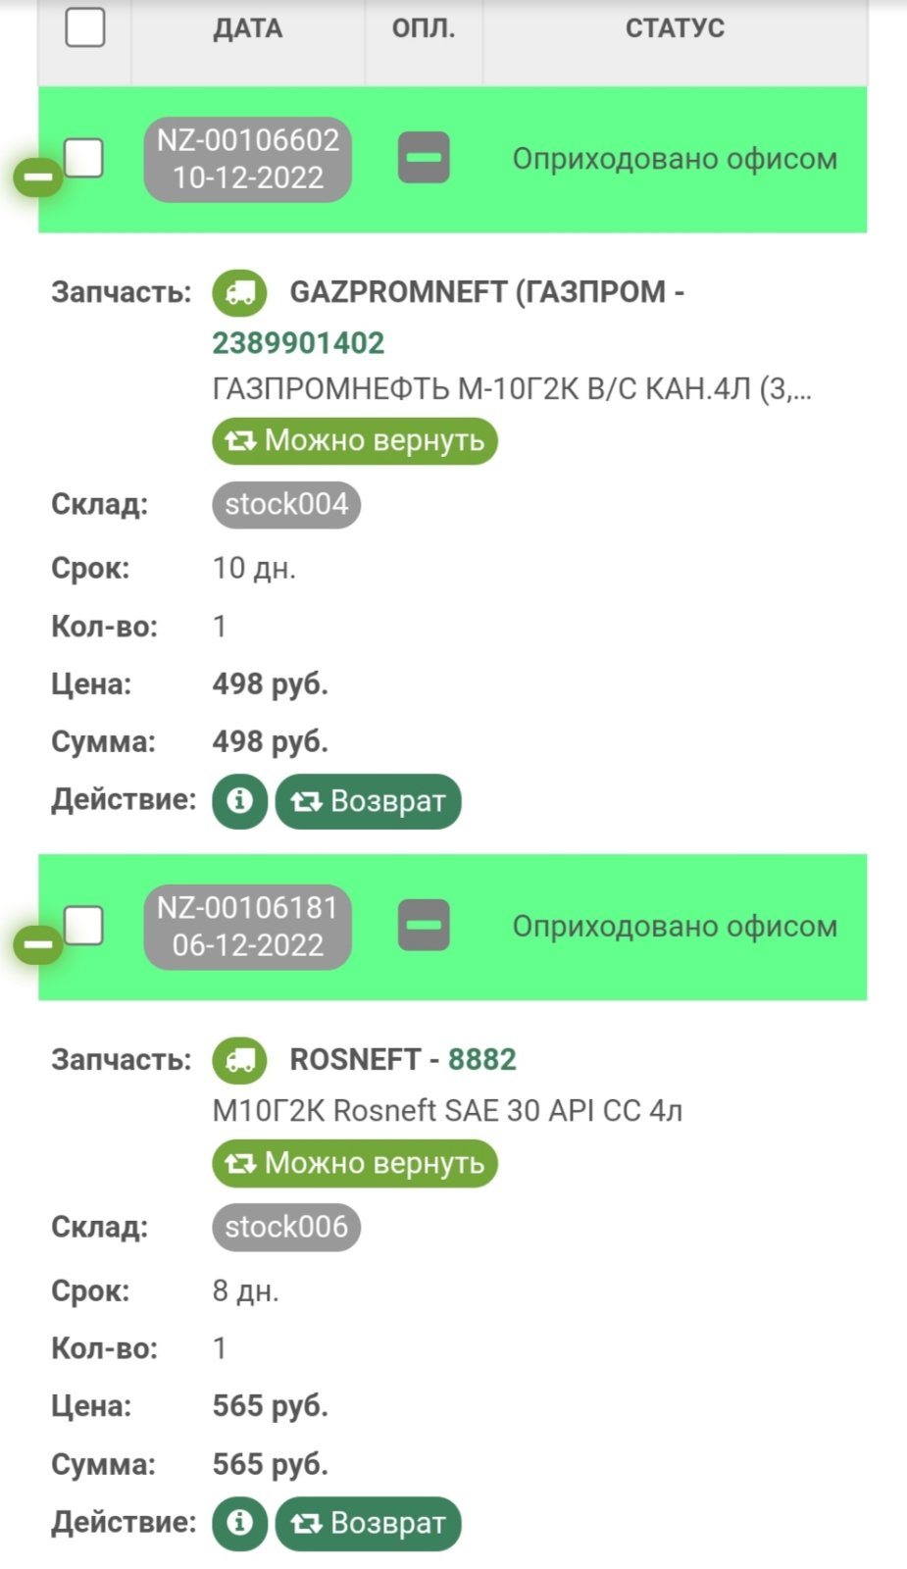The width and height of the screenshot is (907, 1569).
Task: Tick the select-all checkbox in table header
Action: (85, 27)
